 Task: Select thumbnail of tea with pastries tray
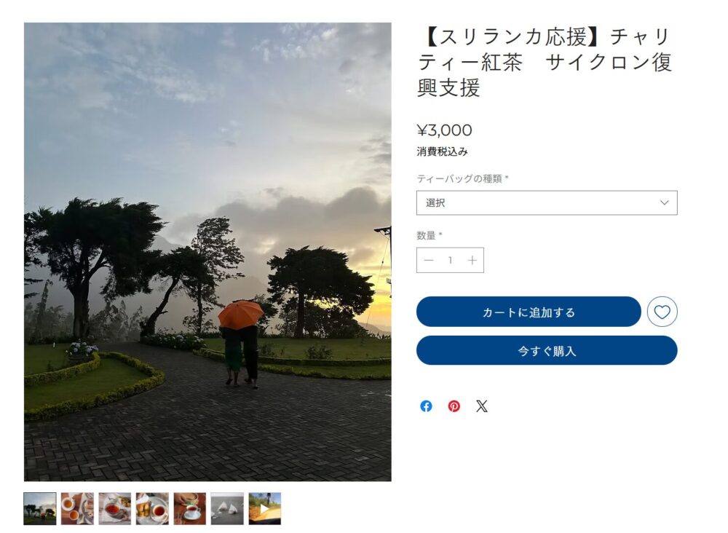152,508
